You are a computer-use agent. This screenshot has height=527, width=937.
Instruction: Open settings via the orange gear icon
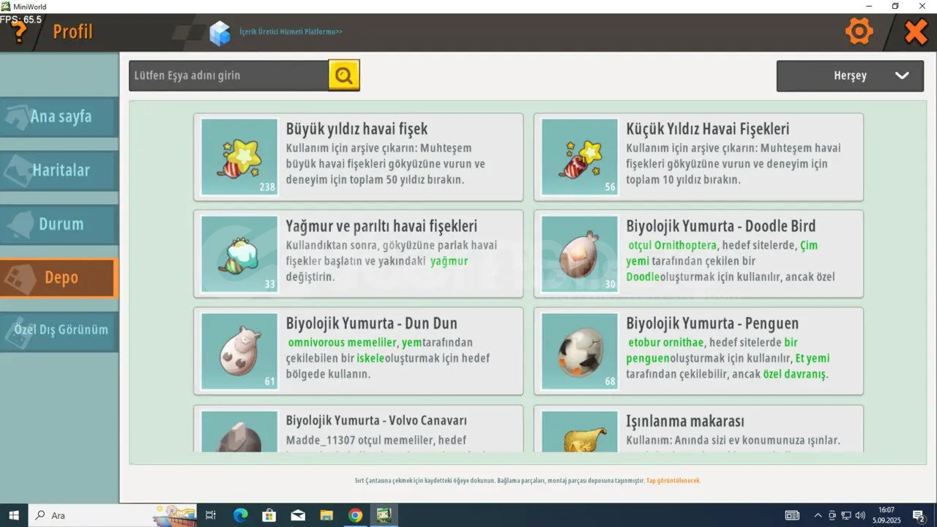[x=859, y=31]
